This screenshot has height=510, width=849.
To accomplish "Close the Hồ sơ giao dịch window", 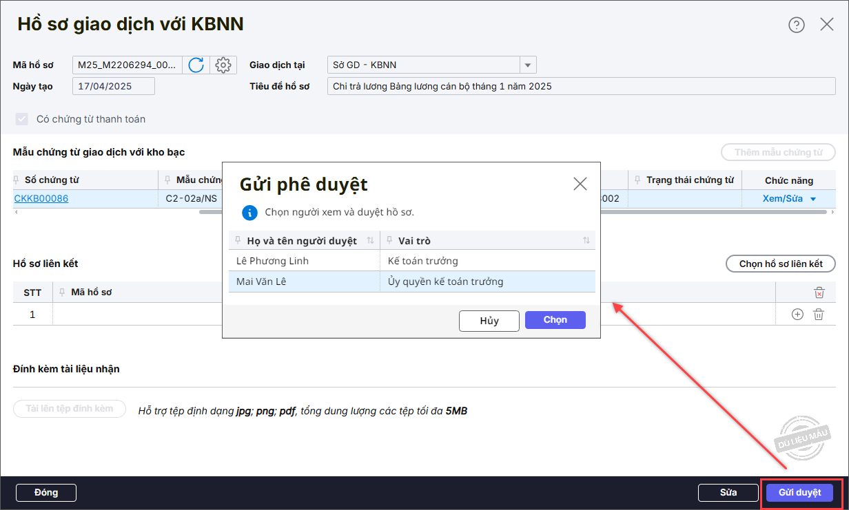I will 827,25.
